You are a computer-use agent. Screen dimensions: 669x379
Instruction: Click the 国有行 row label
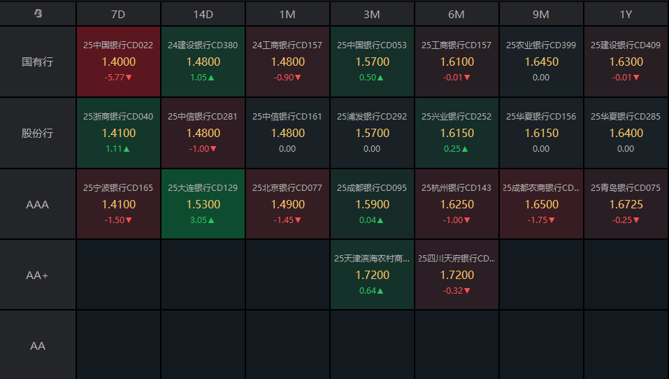38,62
